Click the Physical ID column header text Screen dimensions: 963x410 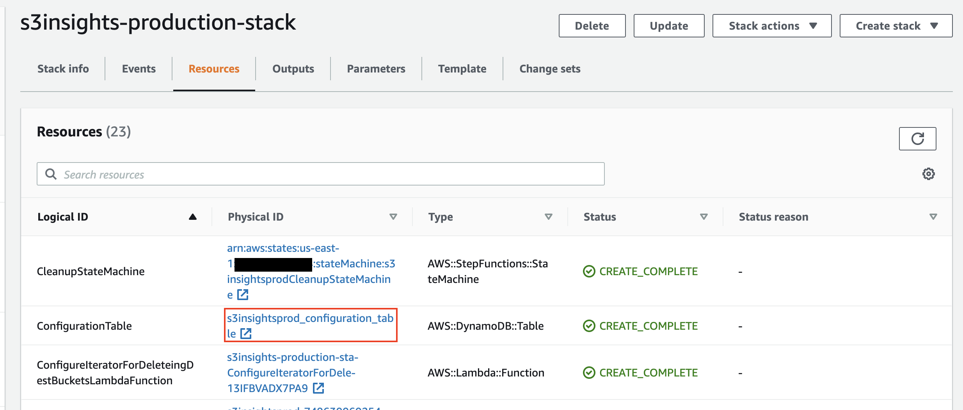(x=256, y=217)
